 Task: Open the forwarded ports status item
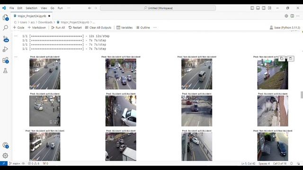(45, 163)
